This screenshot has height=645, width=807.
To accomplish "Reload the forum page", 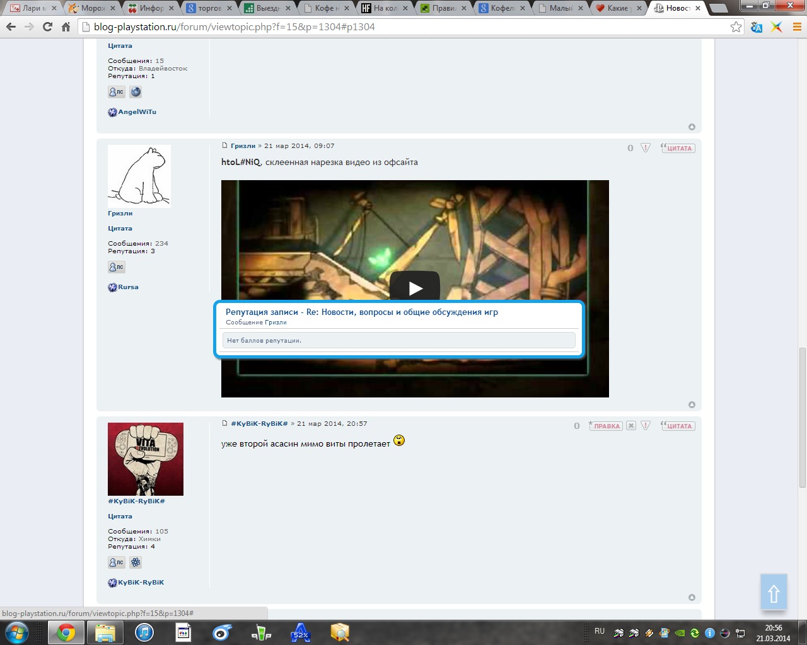I will (47, 27).
